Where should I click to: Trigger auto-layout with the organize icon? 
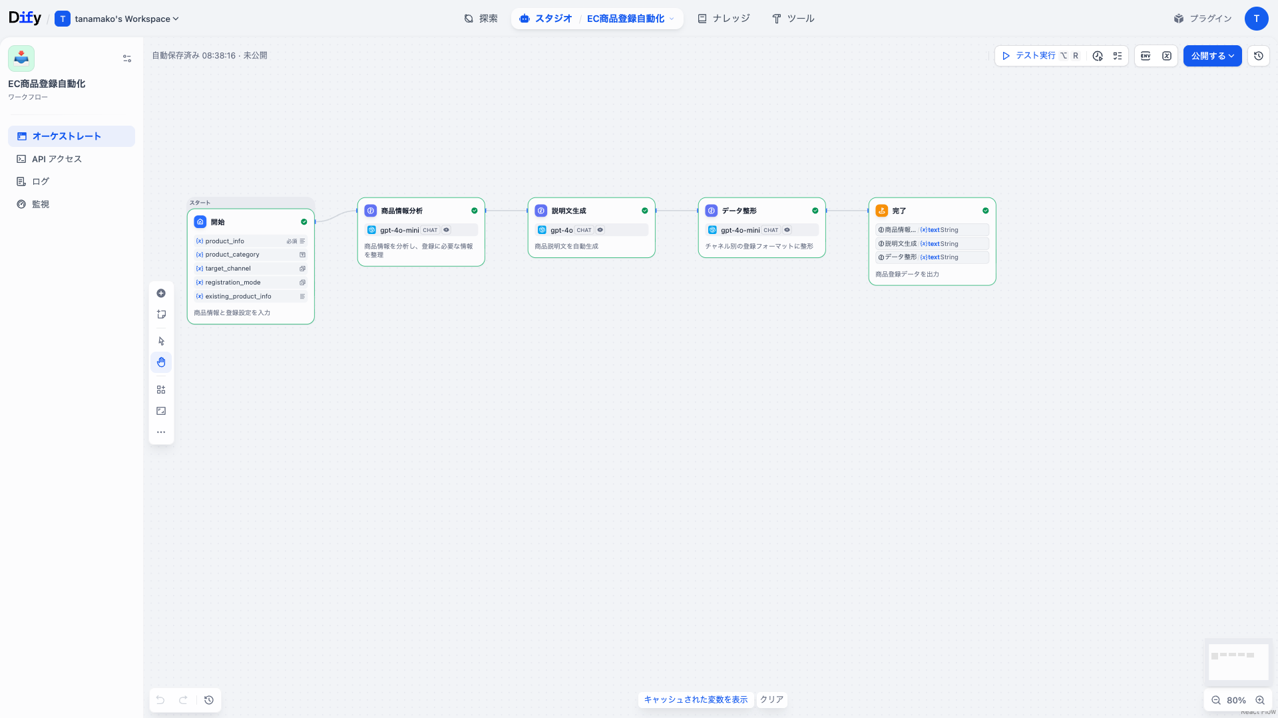(x=161, y=389)
